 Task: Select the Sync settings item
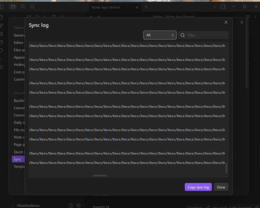17,159
